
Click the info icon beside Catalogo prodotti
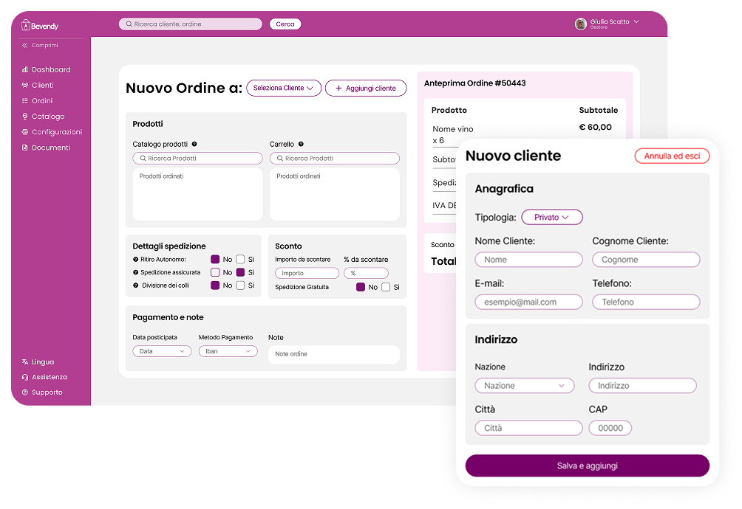[194, 144]
